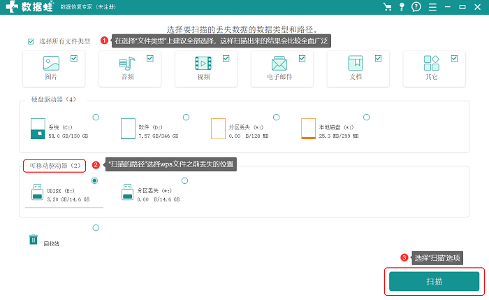This screenshot has width=489, height=300.
Task: Click the UDISK (E:) label
Action: [61, 191]
